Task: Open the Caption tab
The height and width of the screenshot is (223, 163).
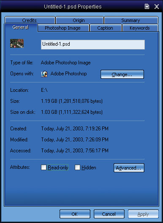Action: click(x=105, y=28)
